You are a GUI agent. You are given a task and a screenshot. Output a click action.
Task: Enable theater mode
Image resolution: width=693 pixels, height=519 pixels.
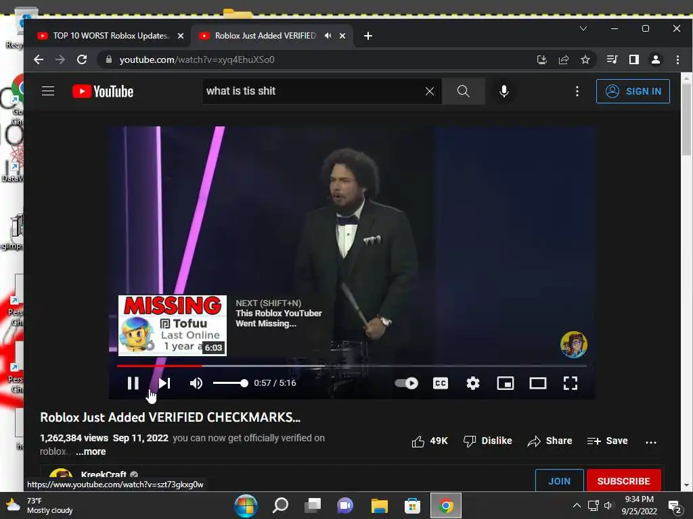click(538, 383)
